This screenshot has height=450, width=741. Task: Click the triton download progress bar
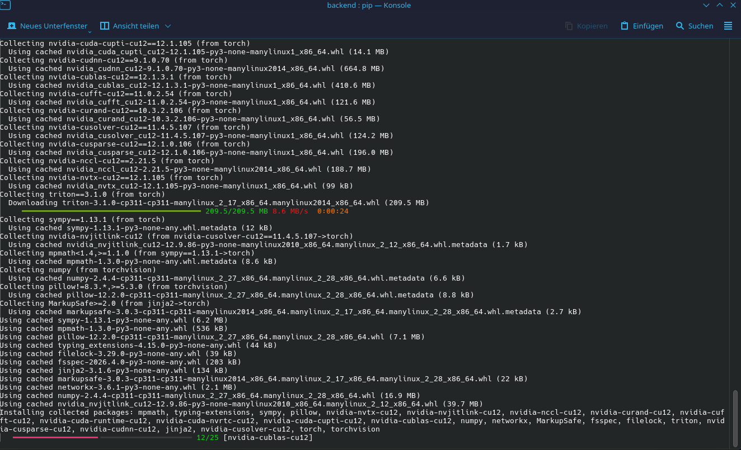pyautogui.click(x=111, y=211)
